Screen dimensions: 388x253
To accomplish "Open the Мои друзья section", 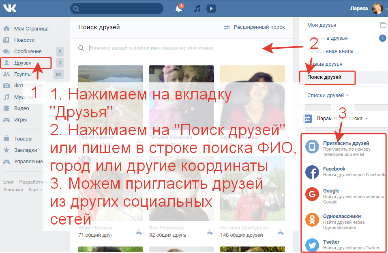I will pyautogui.click(x=322, y=25).
